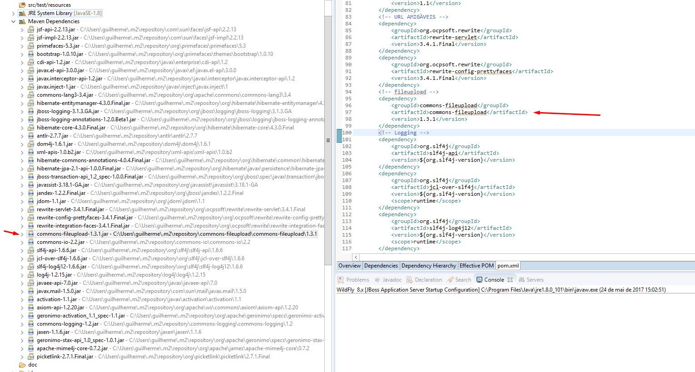Click the WildFly 8.x console launch text
This screenshot has height=372, width=695.
click(501, 290)
